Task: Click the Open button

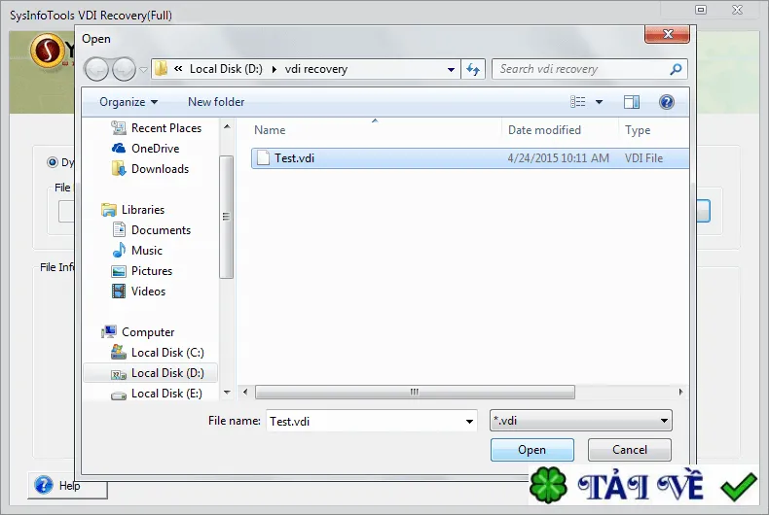Action: pyautogui.click(x=532, y=449)
